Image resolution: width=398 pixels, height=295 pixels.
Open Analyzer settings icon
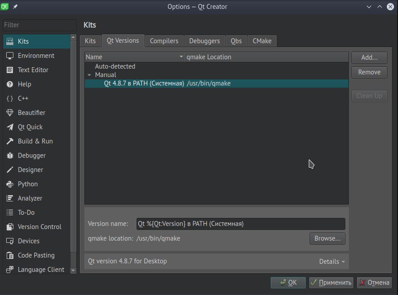tap(10, 198)
